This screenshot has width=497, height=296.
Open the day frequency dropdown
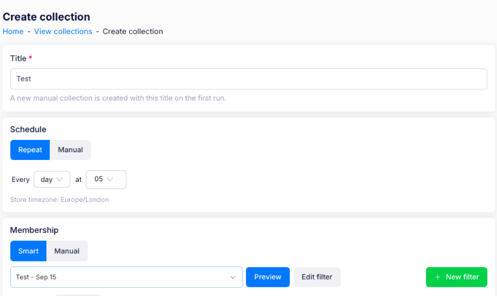click(52, 180)
